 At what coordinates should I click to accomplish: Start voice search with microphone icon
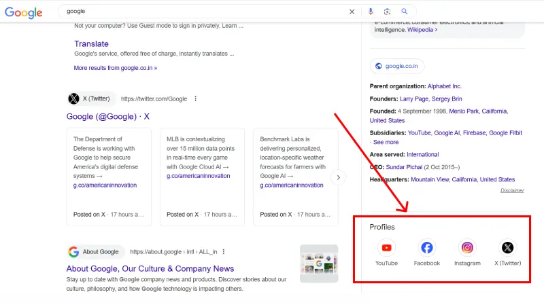371,12
